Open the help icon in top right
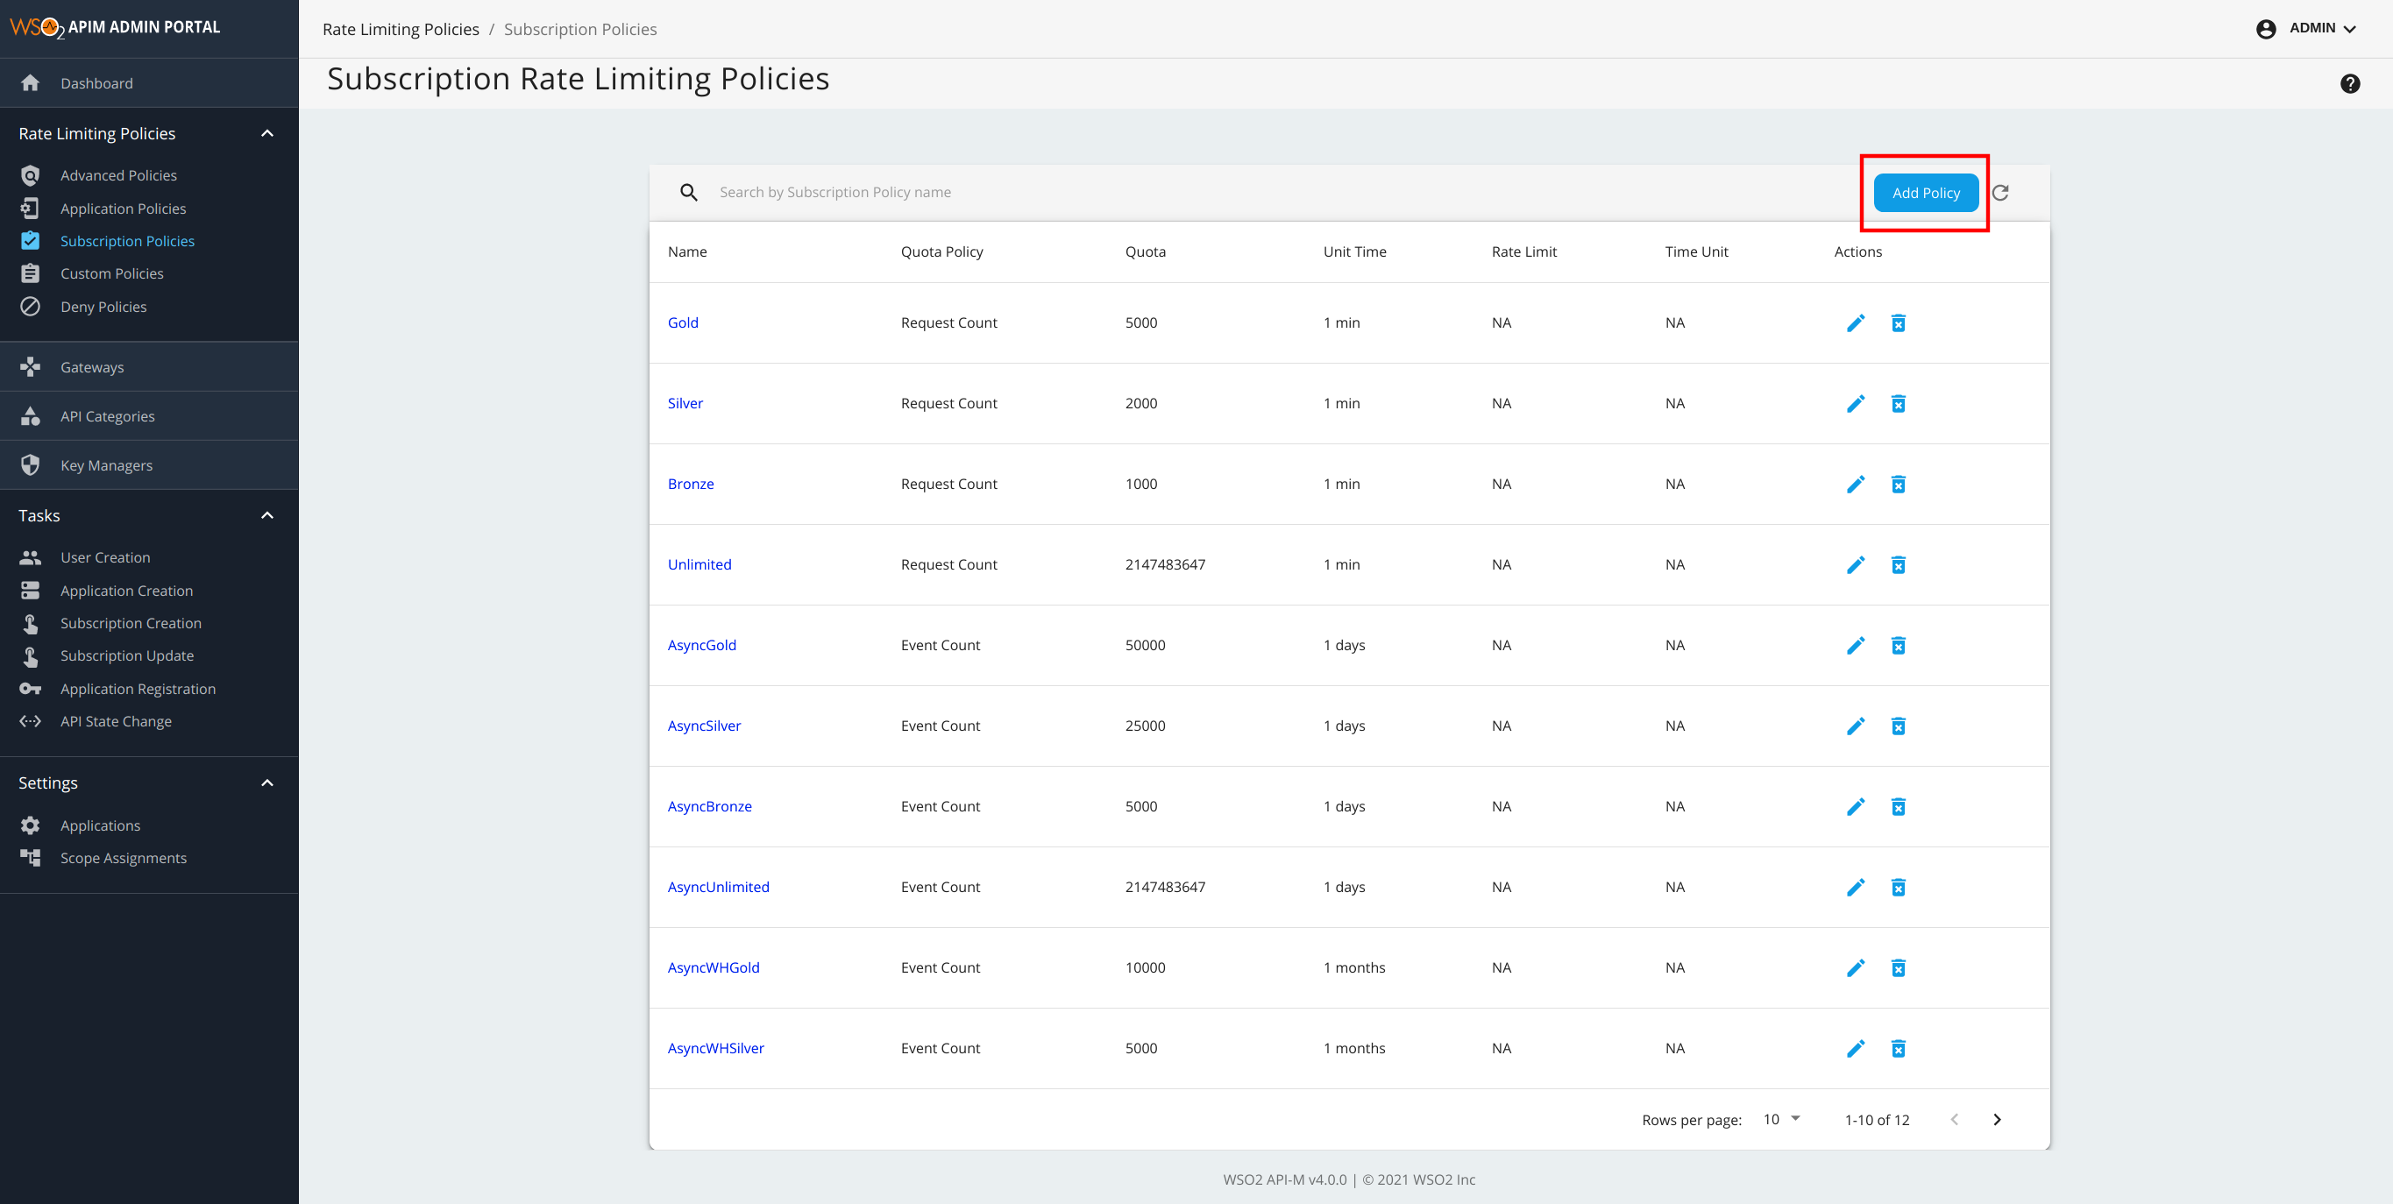 2351,82
